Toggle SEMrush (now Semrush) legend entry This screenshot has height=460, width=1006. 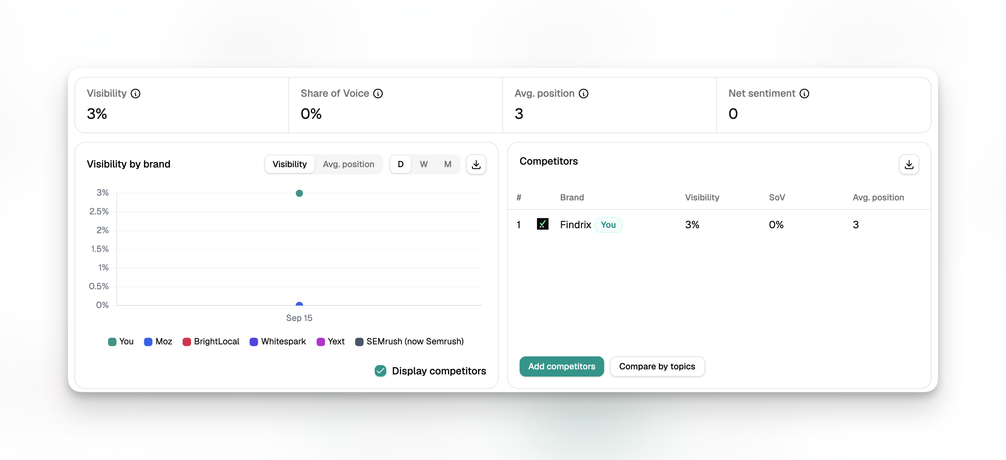point(409,342)
